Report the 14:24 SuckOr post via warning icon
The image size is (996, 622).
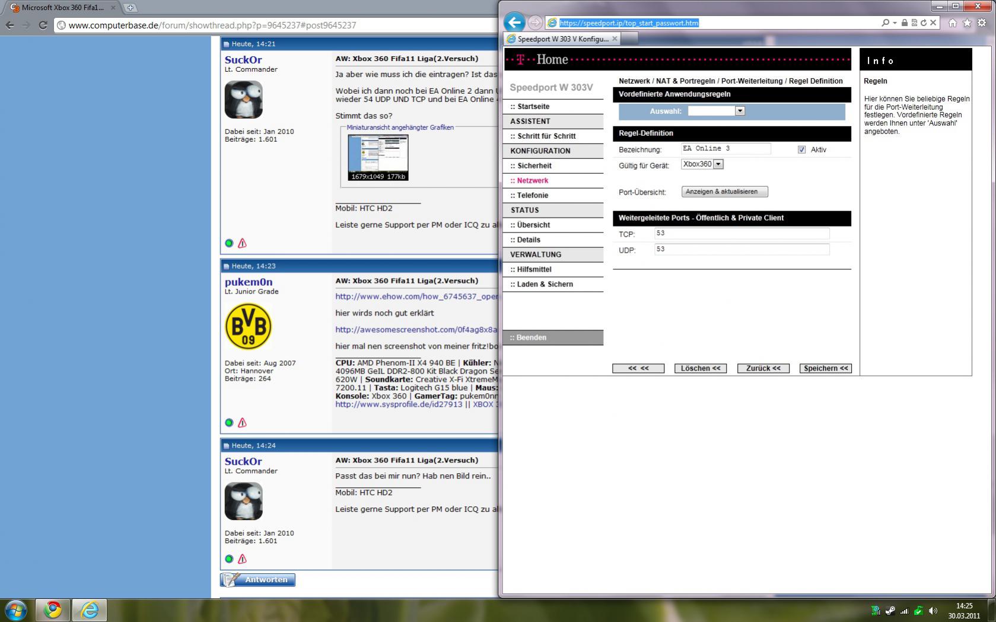coord(242,559)
